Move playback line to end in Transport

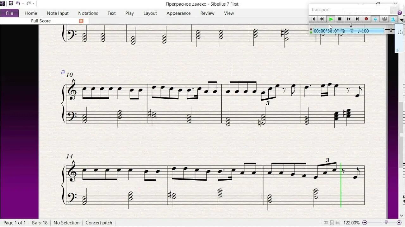tap(358, 19)
